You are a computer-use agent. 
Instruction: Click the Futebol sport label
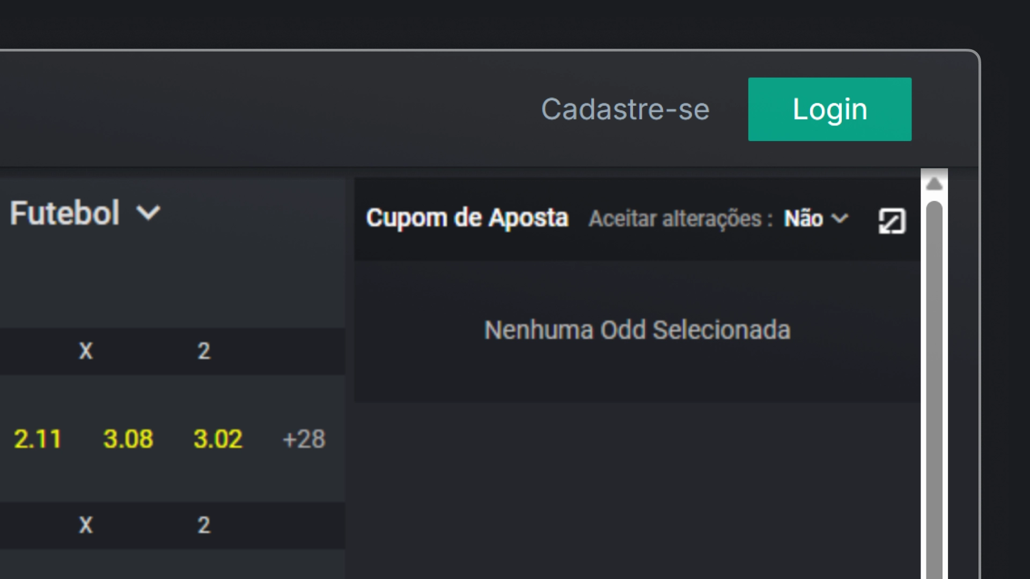point(64,213)
